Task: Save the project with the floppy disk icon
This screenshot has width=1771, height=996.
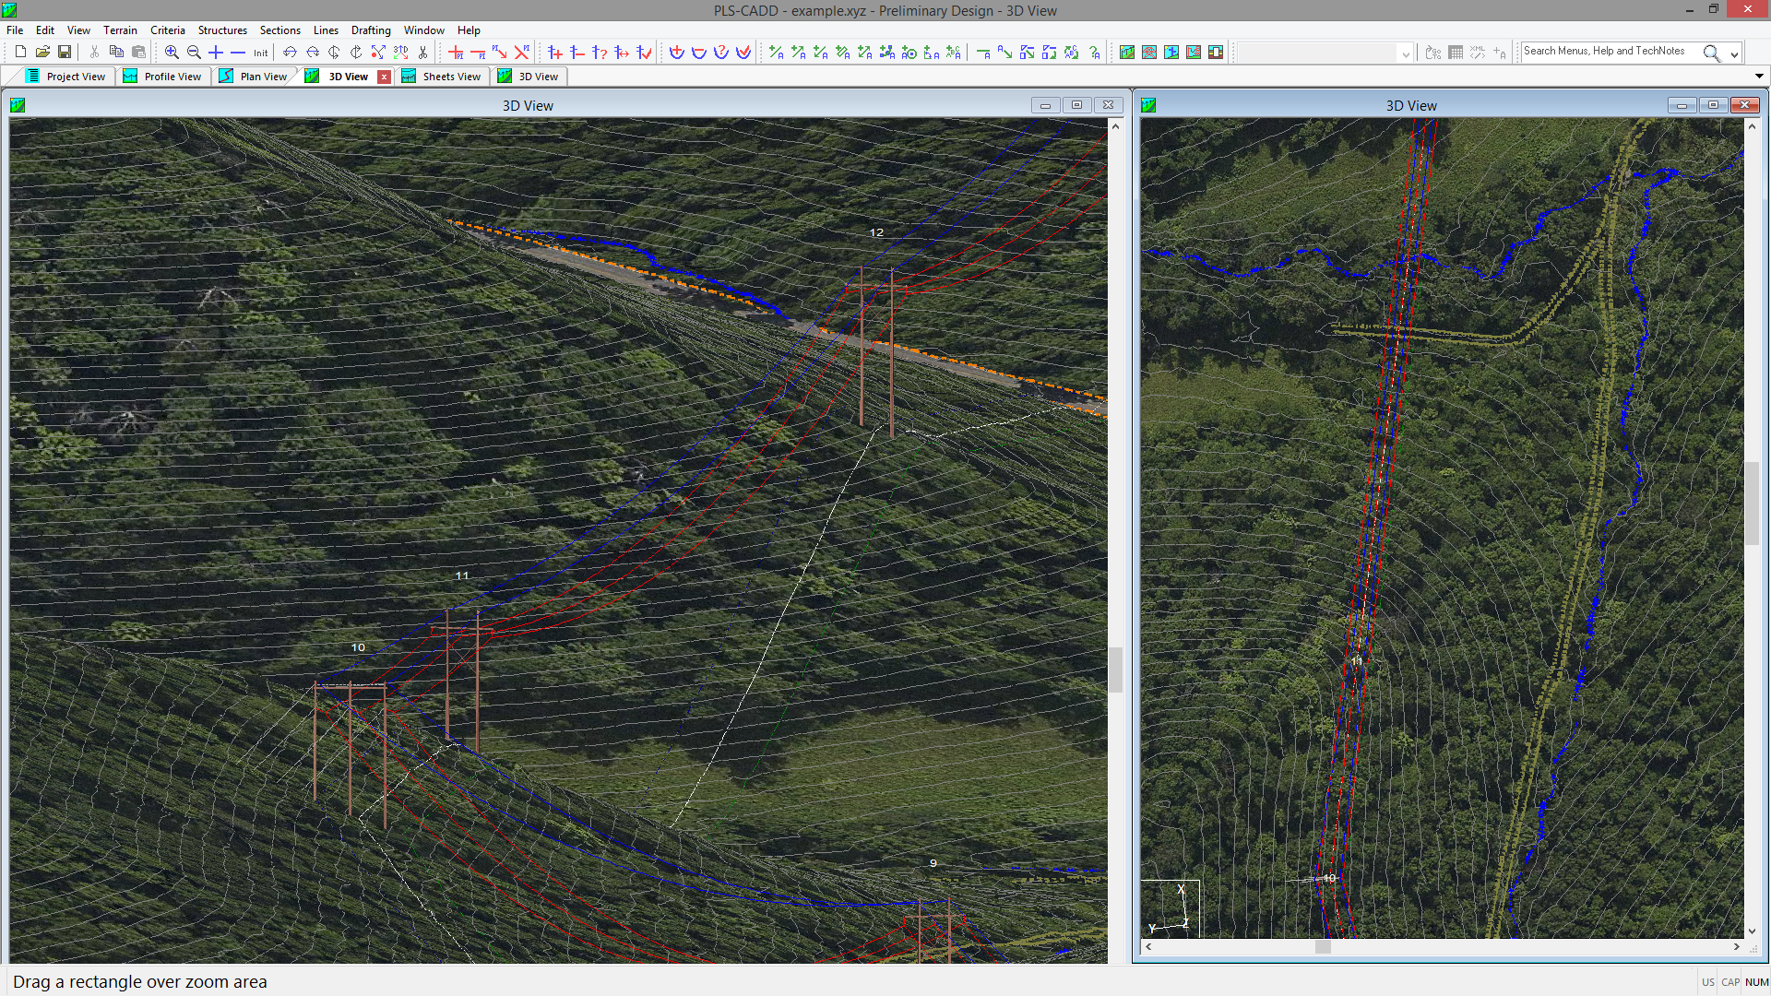Action: click(x=65, y=53)
